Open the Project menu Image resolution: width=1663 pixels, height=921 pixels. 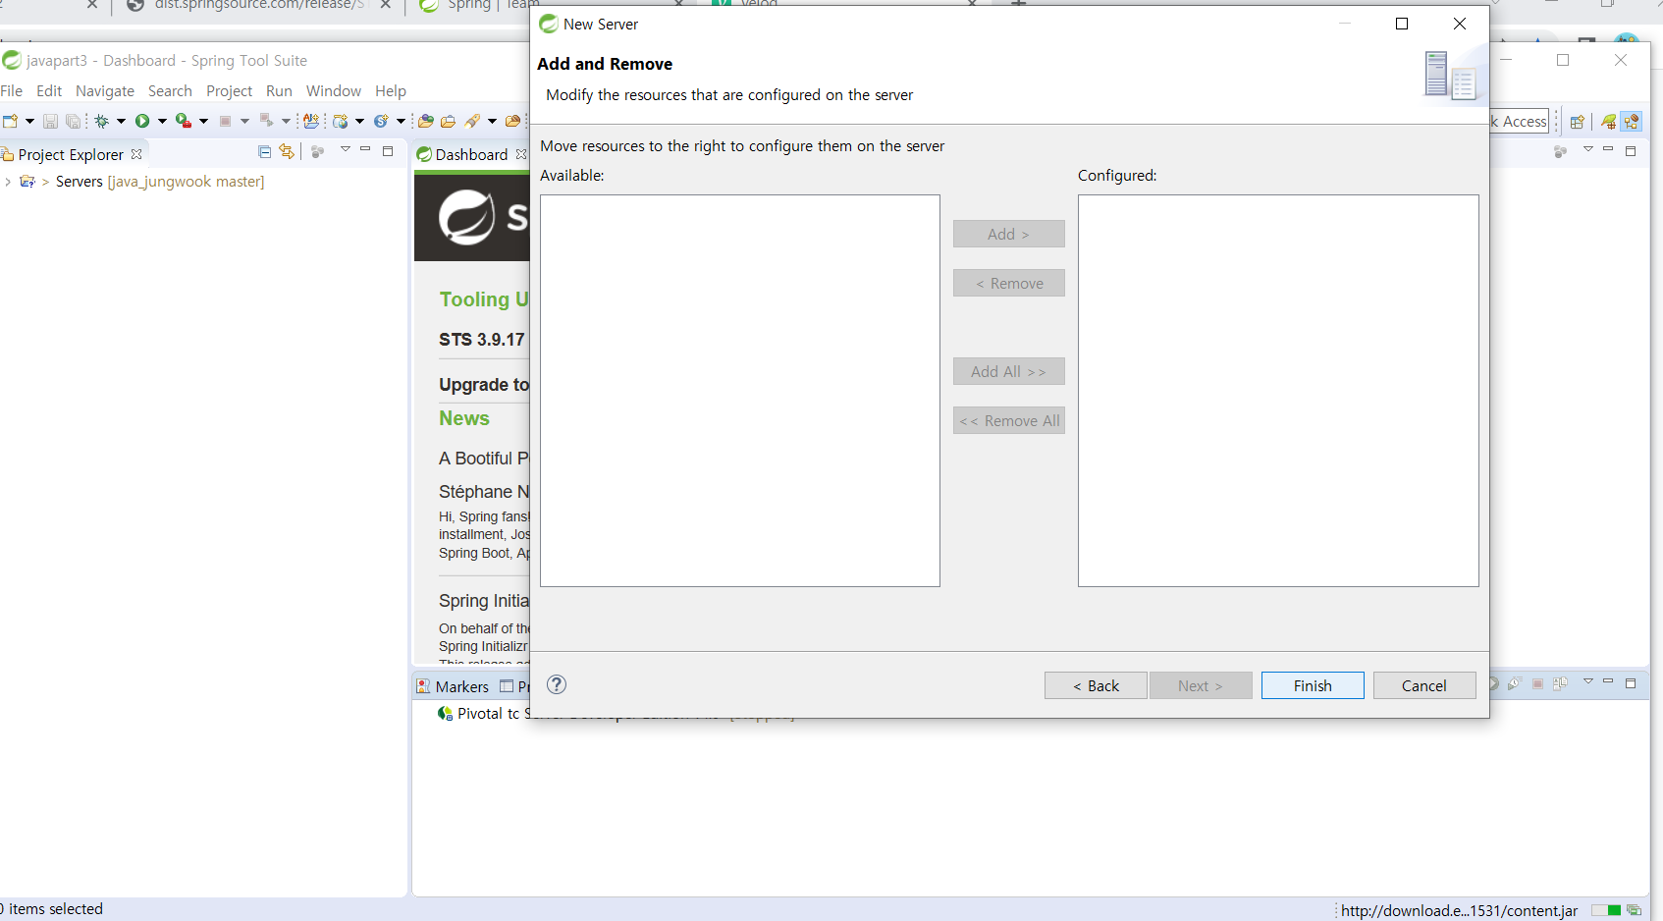tap(230, 90)
